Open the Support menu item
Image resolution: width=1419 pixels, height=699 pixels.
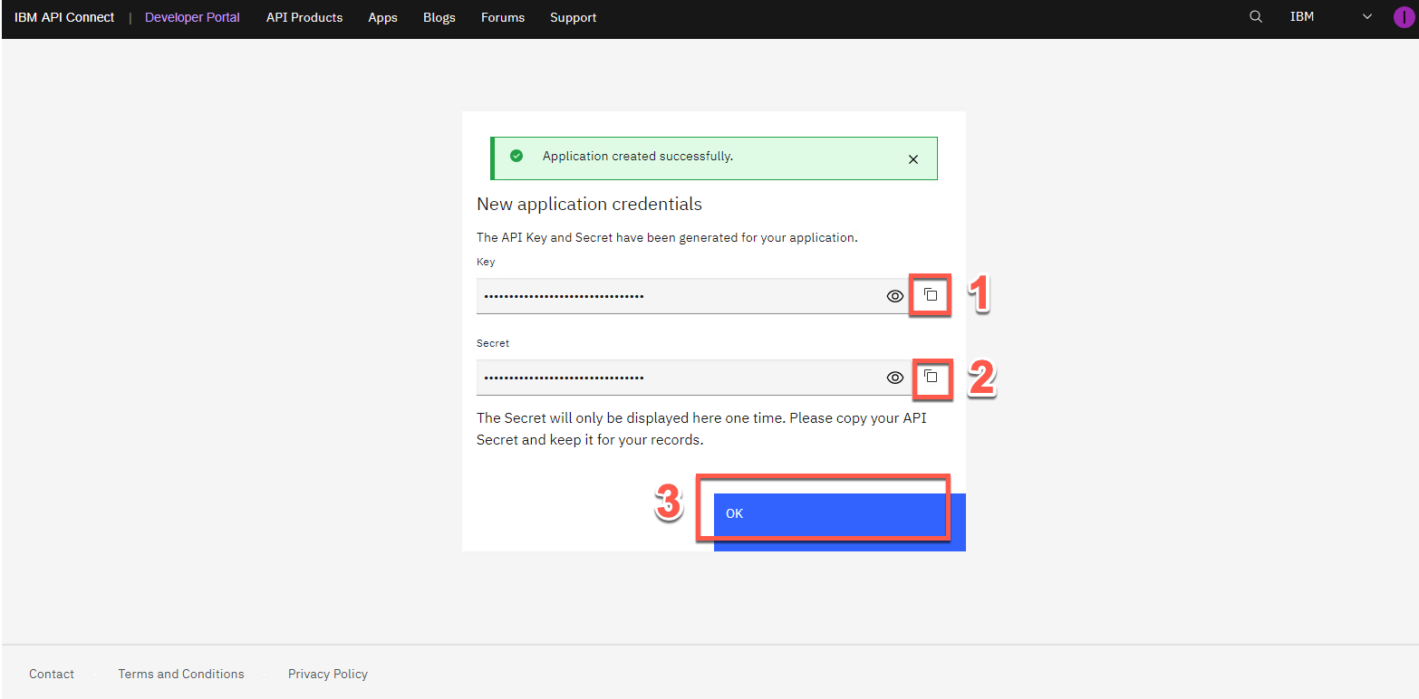(573, 17)
